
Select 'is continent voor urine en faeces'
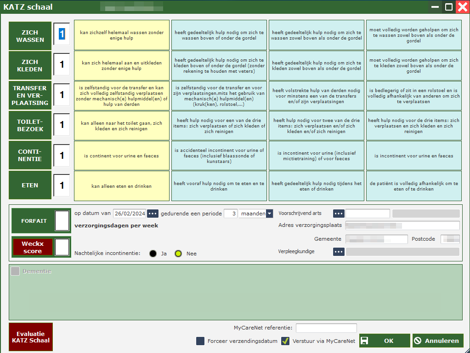coord(122,156)
